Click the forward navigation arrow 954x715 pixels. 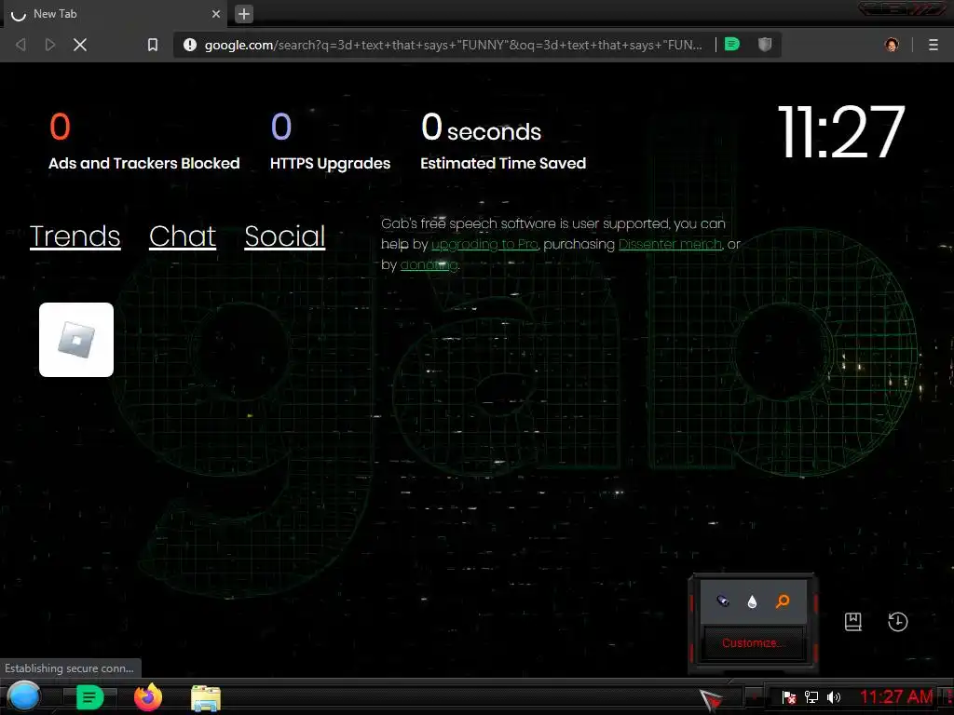[x=50, y=45]
